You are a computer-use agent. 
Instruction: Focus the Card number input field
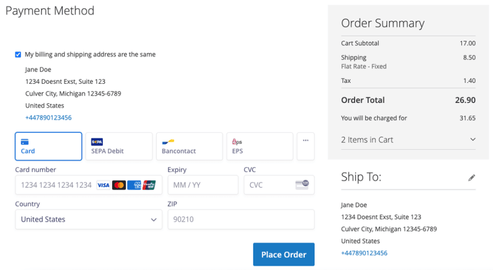click(x=56, y=185)
